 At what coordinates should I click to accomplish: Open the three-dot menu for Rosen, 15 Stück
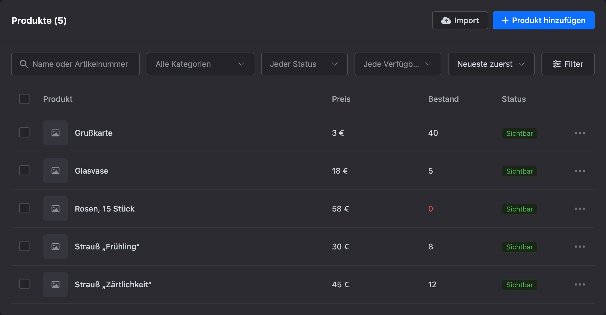[580, 209]
